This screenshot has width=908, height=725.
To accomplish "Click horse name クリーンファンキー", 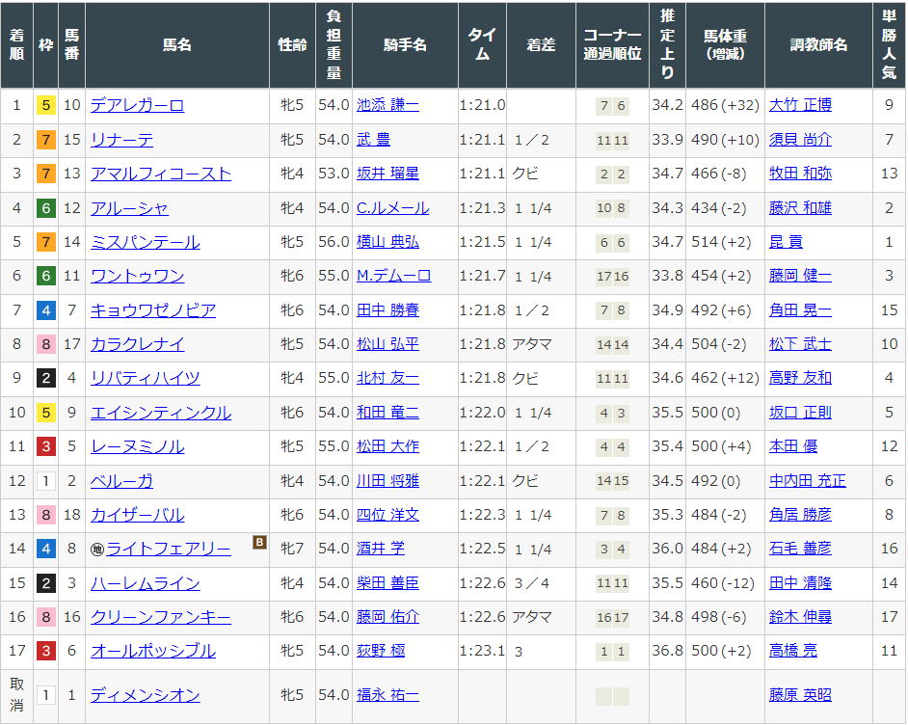I will coord(161,617).
